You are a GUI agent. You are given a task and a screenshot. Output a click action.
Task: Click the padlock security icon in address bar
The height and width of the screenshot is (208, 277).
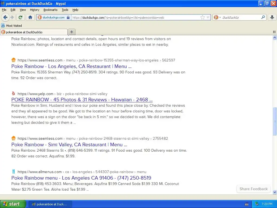coord(68,17)
